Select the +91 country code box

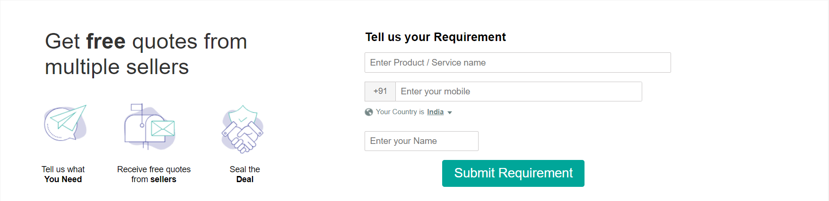pyautogui.click(x=380, y=92)
